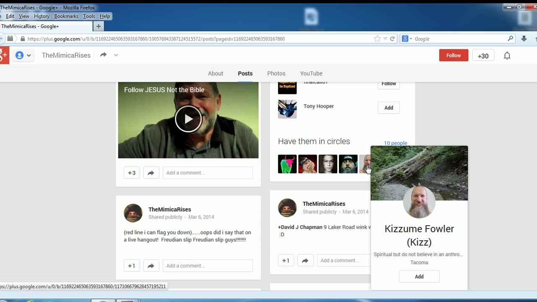Bookmark this page with the star

(x=377, y=39)
